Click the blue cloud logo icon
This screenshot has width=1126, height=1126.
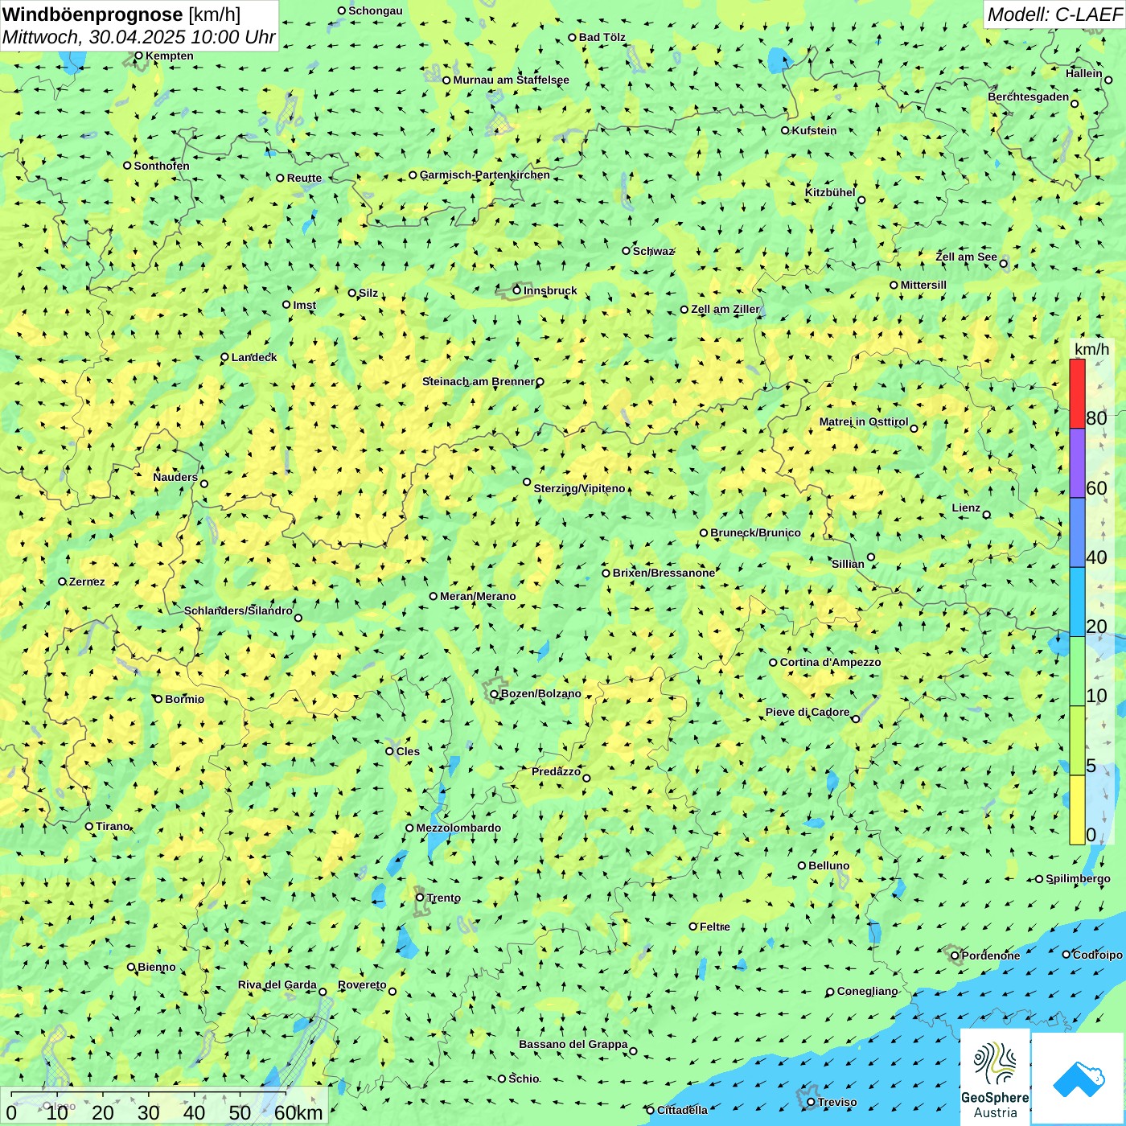click(1079, 1079)
